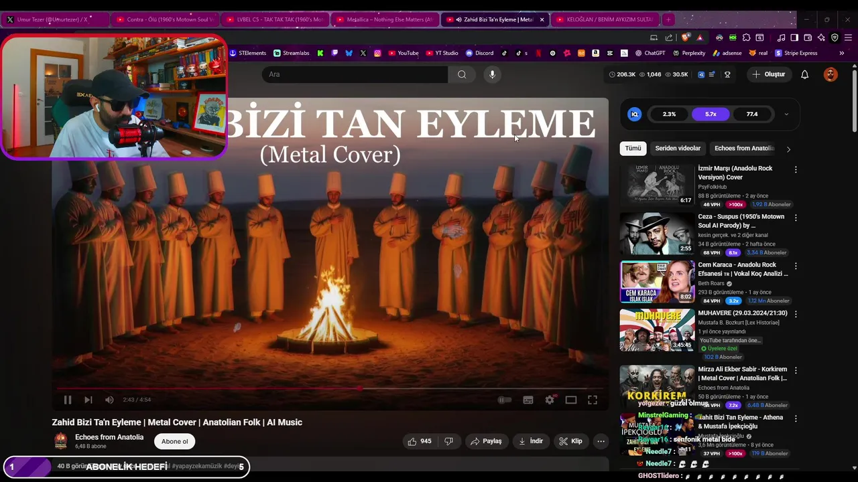The width and height of the screenshot is (858, 482).
Task: Open options for Cem Karaca video
Action: click(796, 266)
